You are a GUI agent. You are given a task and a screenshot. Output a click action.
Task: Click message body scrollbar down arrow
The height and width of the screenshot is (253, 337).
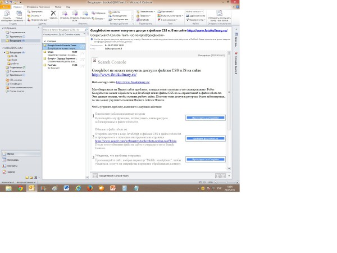click(x=229, y=169)
